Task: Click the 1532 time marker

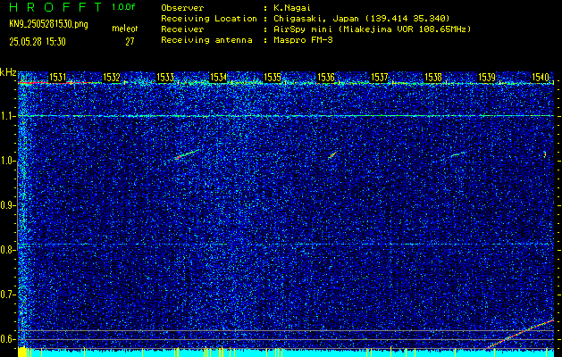Action: pos(111,77)
